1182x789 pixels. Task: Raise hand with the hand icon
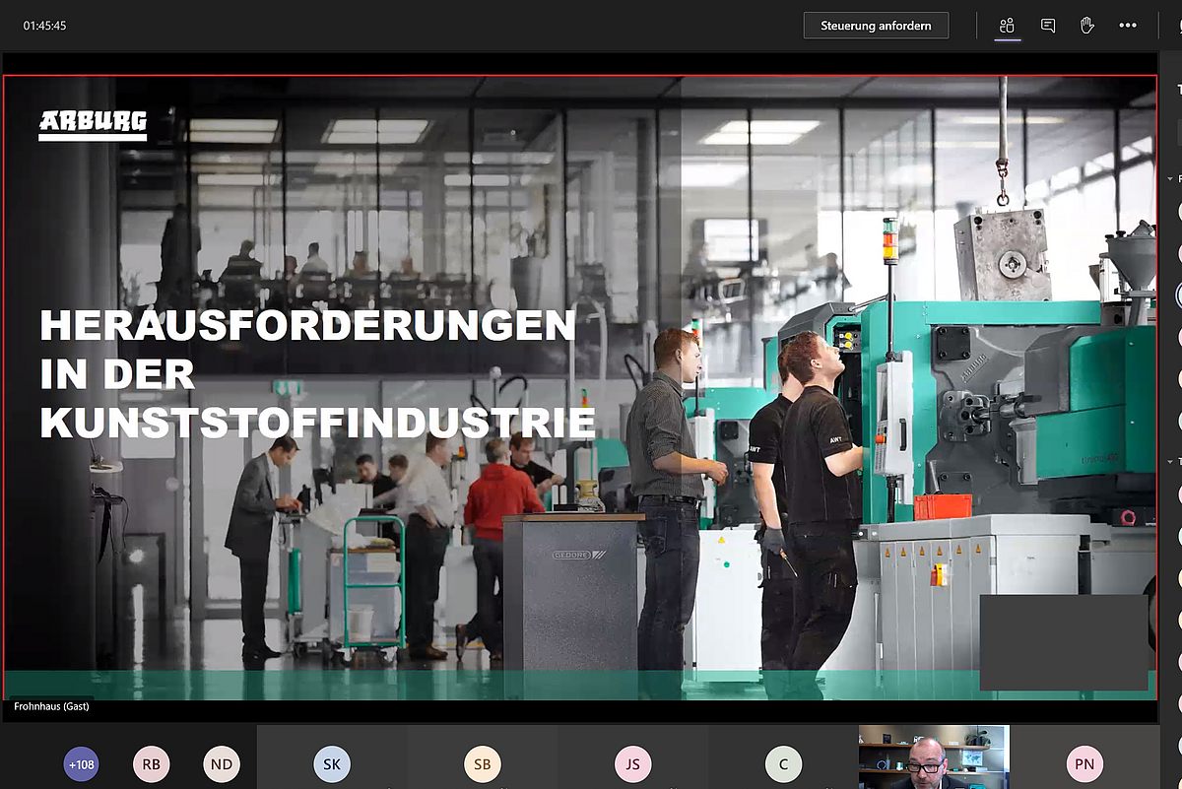point(1087,26)
